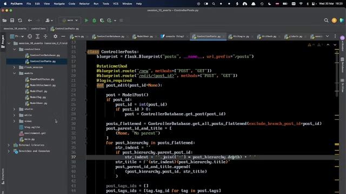Collapse the models folder

[x=15, y=73]
